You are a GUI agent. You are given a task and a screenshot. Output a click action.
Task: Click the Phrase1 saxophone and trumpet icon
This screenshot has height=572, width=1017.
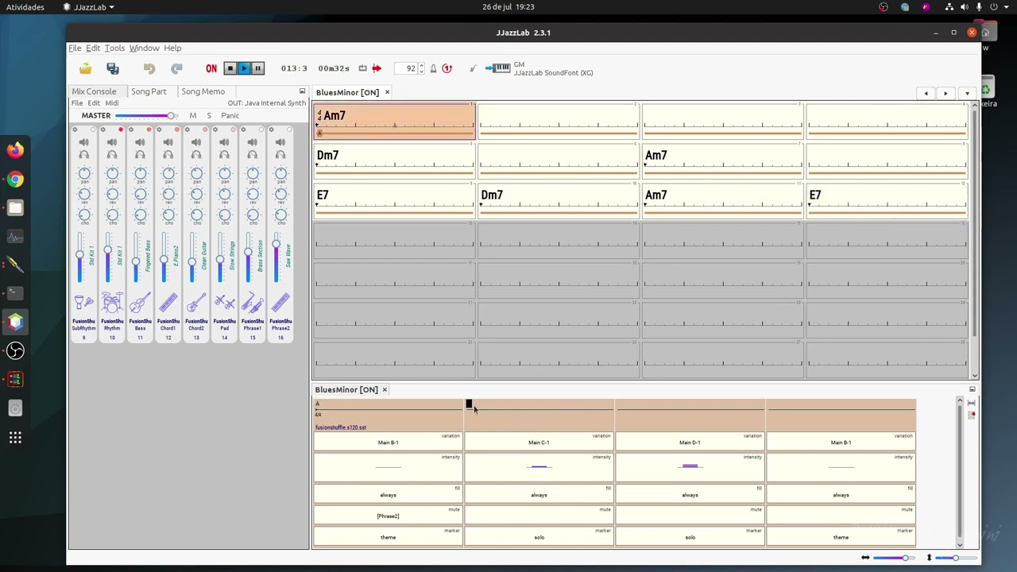point(253,303)
